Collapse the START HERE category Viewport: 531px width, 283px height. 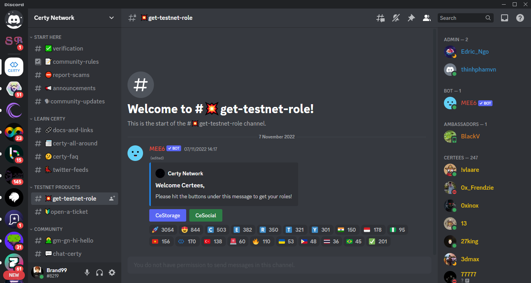click(x=47, y=37)
